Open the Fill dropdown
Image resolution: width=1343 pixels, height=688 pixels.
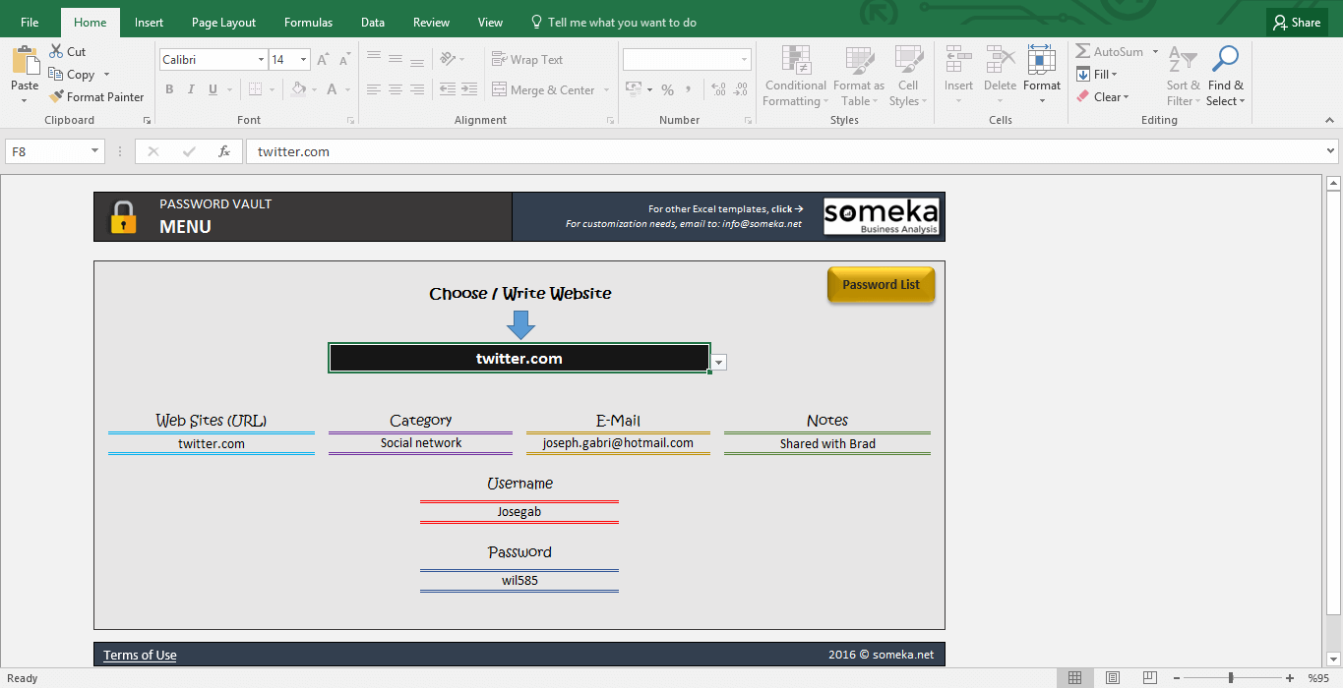point(1097,75)
